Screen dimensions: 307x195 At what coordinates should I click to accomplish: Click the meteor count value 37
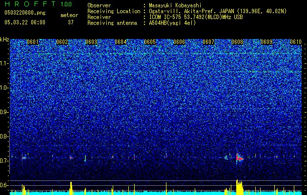pos(71,22)
